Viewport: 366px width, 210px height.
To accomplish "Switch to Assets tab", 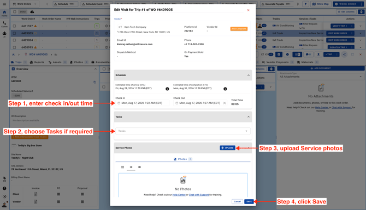I will click(57, 63).
